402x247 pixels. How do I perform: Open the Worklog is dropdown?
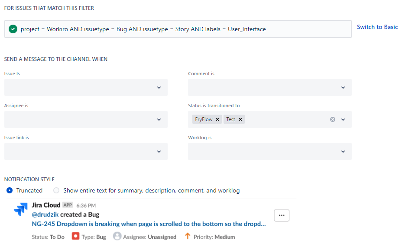click(x=270, y=151)
